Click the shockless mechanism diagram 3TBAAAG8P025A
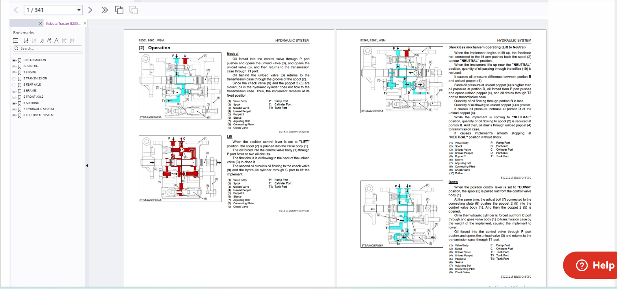 click(402, 80)
